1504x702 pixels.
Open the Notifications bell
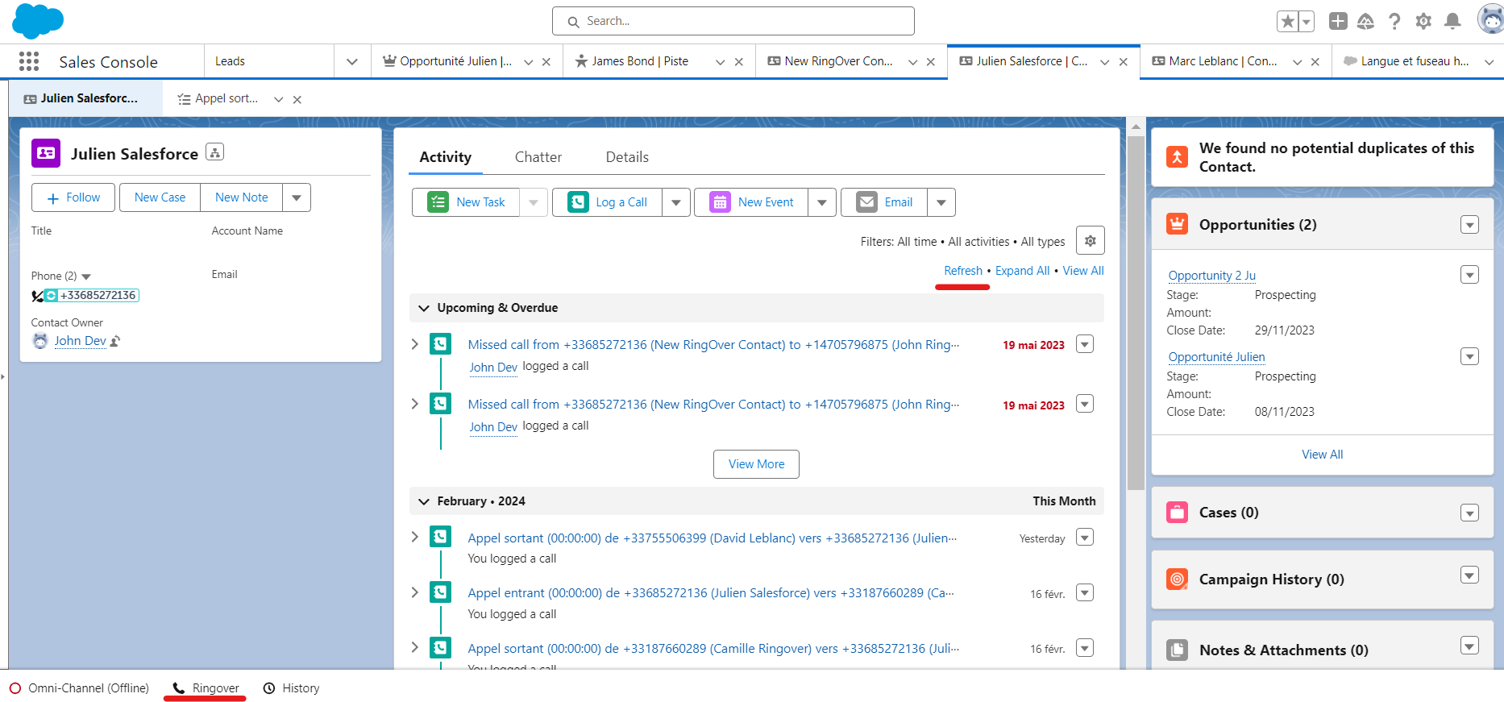point(1452,22)
